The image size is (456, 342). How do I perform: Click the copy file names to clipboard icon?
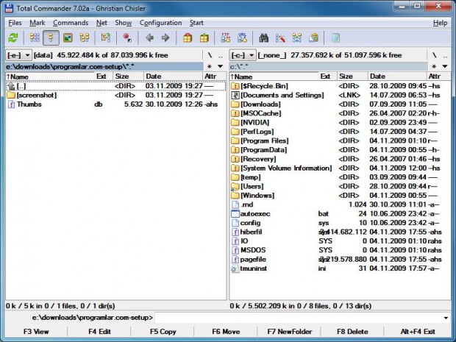click(313, 38)
